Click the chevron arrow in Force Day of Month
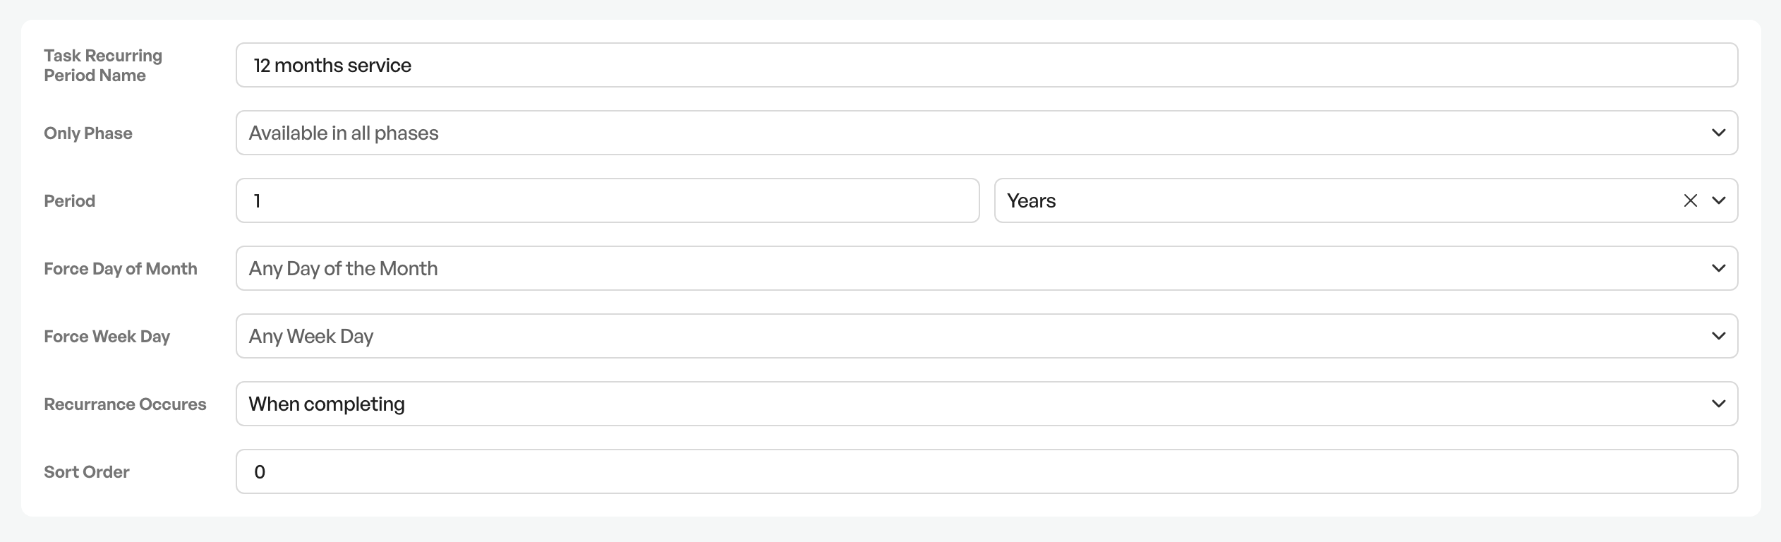The image size is (1781, 542). point(1719,268)
